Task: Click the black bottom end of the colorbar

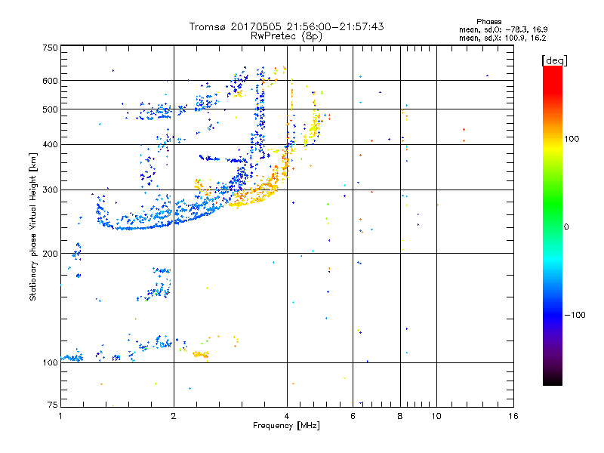Action: tap(553, 381)
